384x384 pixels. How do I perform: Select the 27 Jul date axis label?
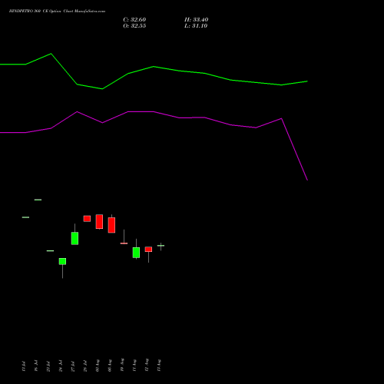pos(73,366)
